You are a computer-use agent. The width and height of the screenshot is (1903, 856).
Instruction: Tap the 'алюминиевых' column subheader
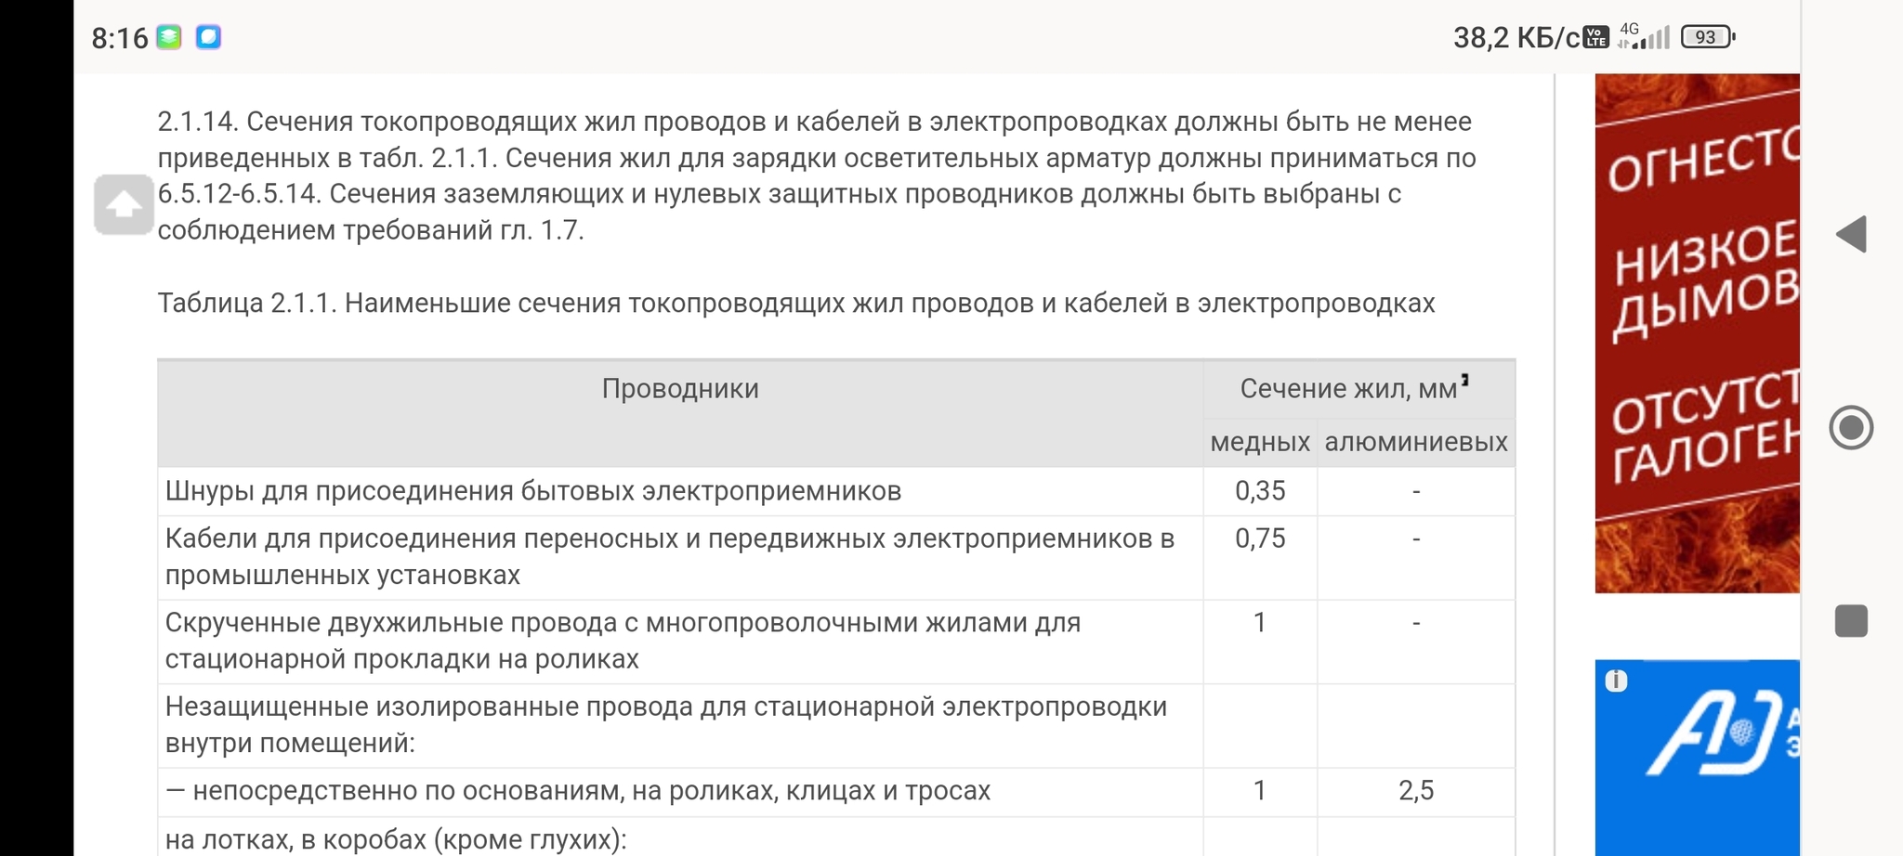1415,442
